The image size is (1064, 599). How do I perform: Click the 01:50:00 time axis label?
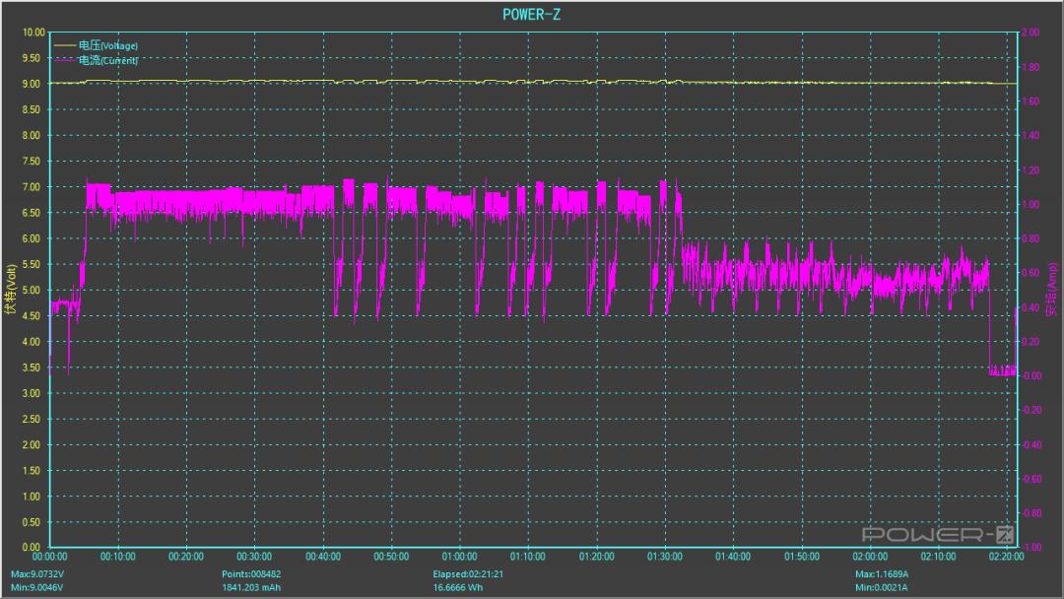pos(801,557)
